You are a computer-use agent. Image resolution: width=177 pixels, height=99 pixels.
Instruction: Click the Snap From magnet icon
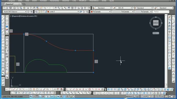[x=61, y=89]
